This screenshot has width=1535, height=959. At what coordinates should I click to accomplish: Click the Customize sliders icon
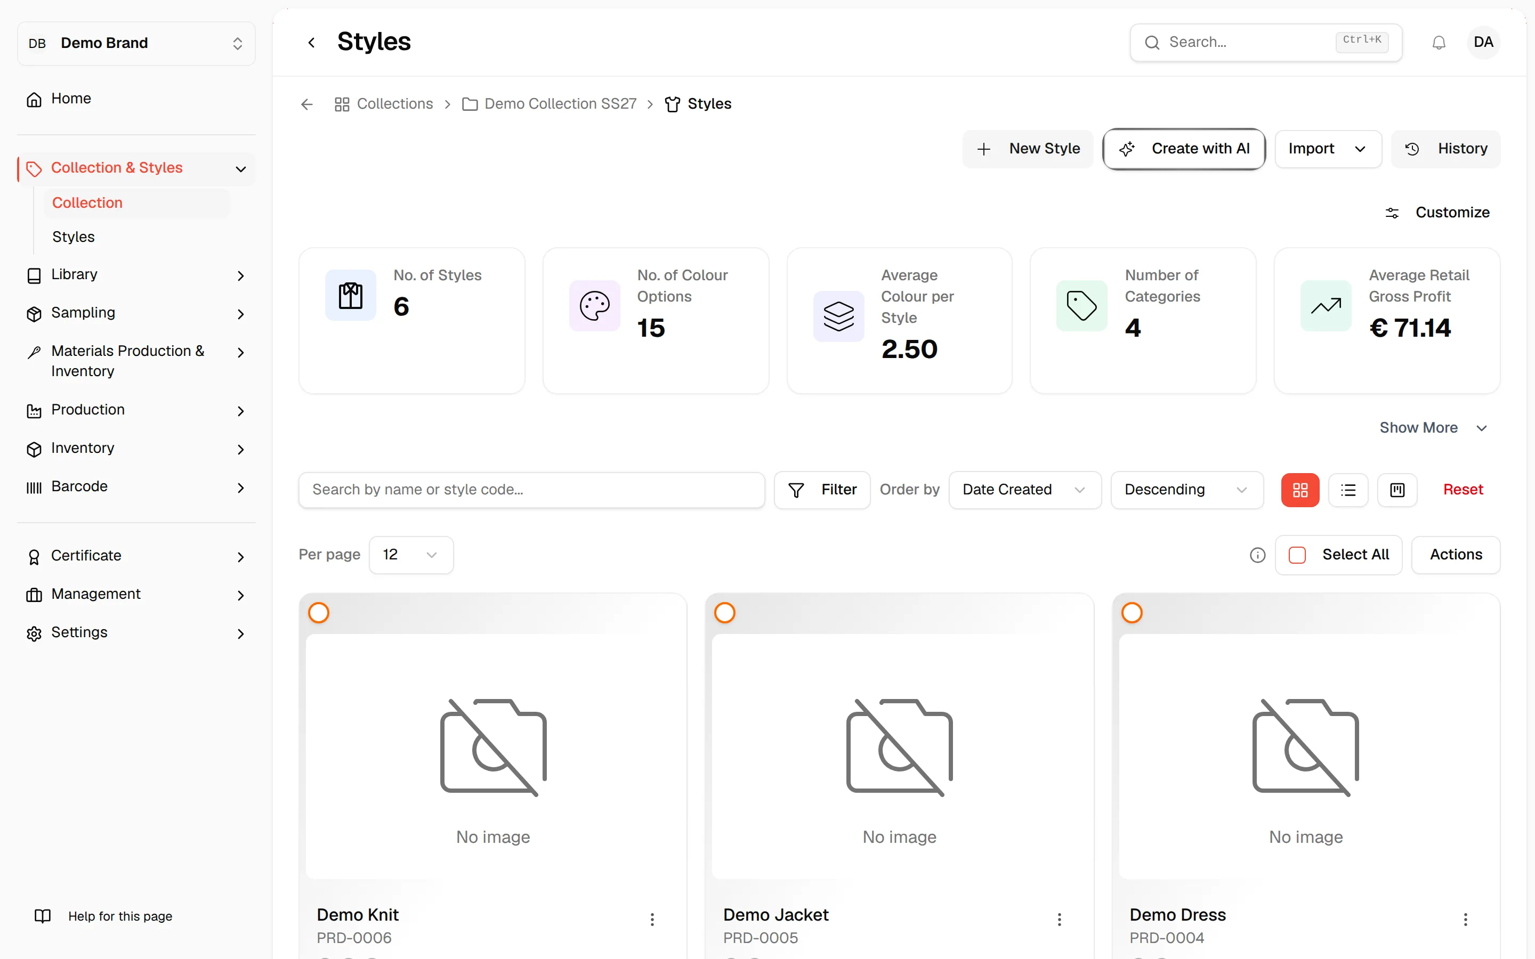coord(1392,213)
